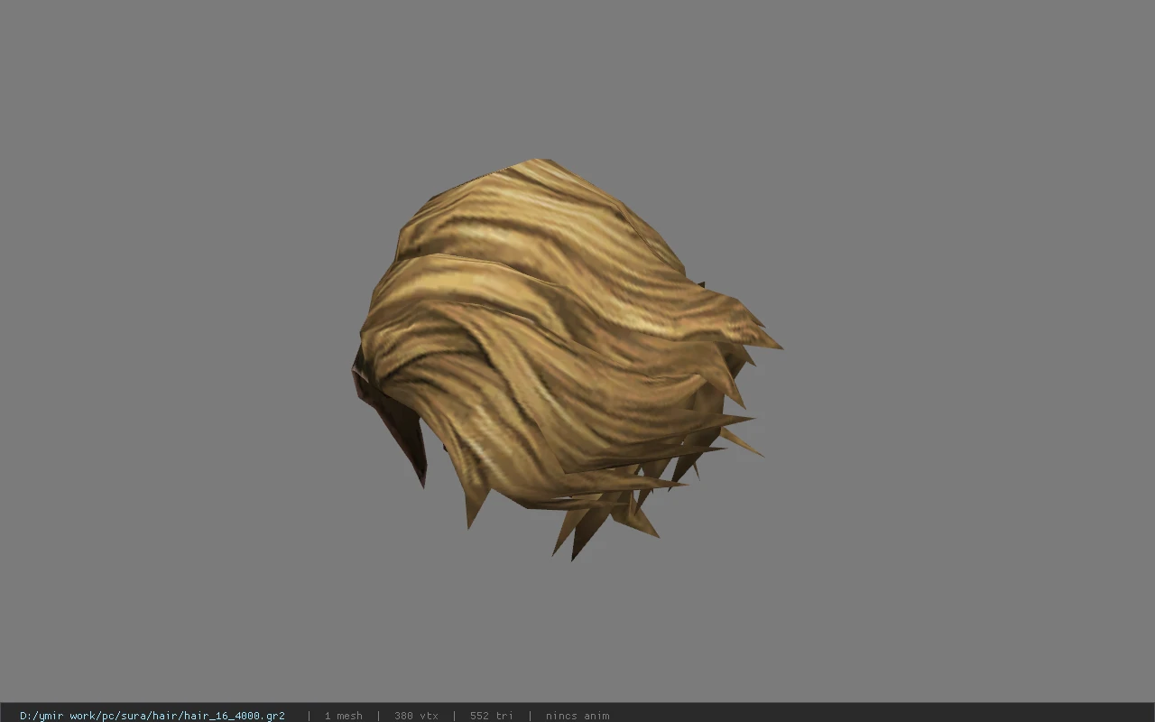Click the '380 vtx' vertex count
This screenshot has width=1155, height=722.
[x=416, y=716]
